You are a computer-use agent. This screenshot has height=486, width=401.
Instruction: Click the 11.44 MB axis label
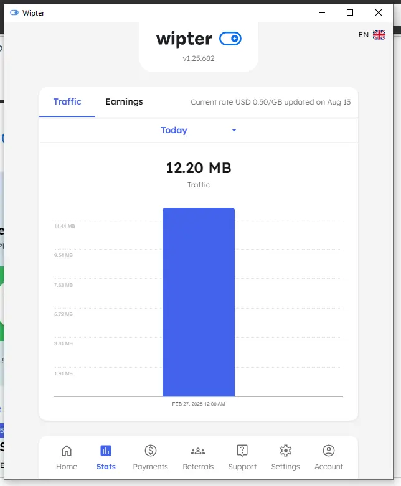tap(65, 226)
